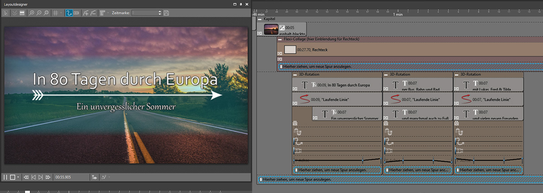The width and height of the screenshot is (543, 193).
Task: Click the selection tool in Layoutdesigner toolbar
Action: [6, 13]
